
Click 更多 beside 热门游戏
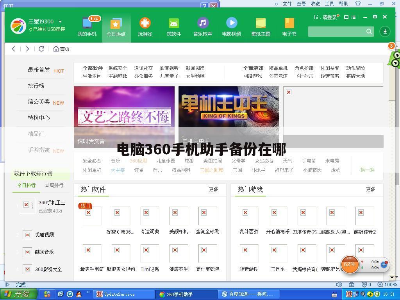(370, 189)
